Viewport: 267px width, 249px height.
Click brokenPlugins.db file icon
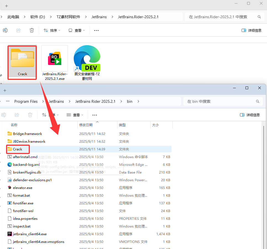(10, 172)
